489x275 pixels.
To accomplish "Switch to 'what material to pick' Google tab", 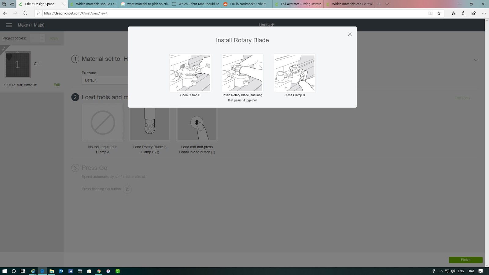I will click(x=145, y=4).
